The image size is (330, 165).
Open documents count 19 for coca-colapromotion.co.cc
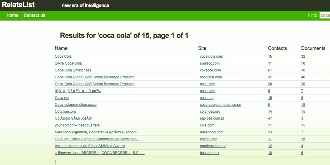coord(303,105)
